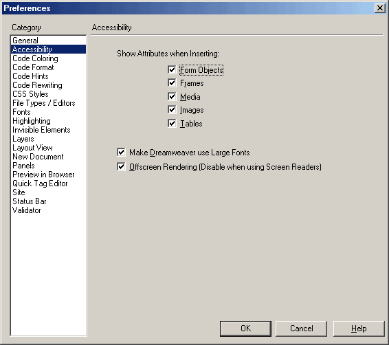The width and height of the screenshot is (389, 345).
Task: Go to Invisible Elements category
Action: [x=41, y=130]
